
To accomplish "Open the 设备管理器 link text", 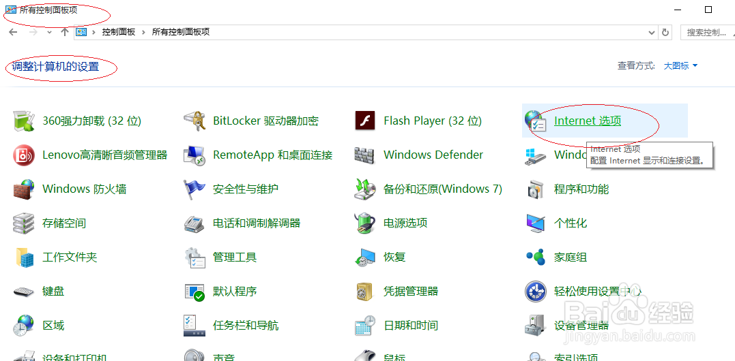I will (581, 326).
